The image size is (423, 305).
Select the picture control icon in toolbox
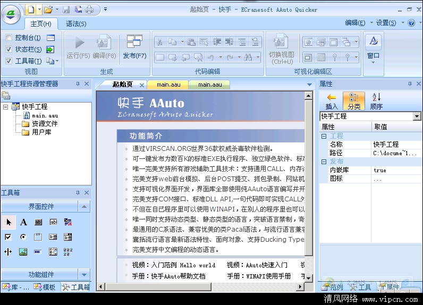pyautogui.click(x=23, y=252)
